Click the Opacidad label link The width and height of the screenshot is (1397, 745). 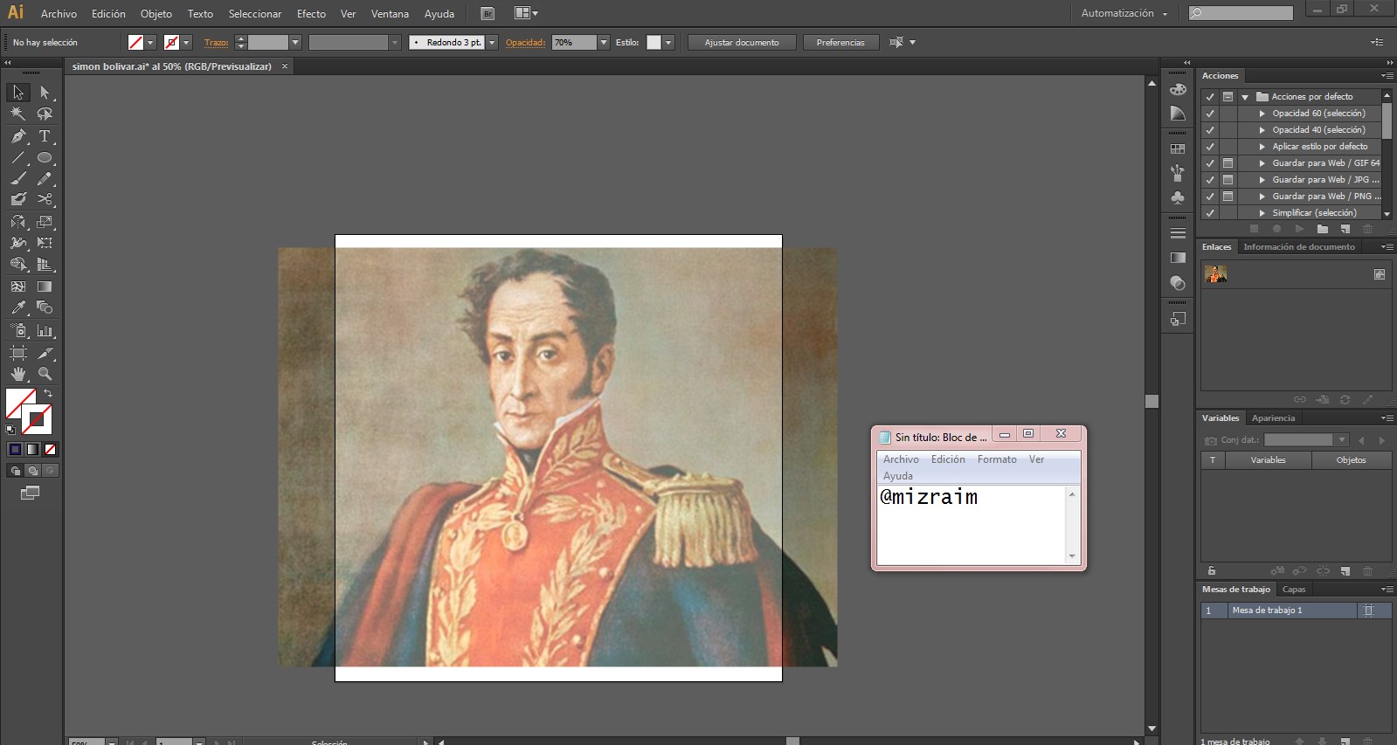[x=525, y=42]
